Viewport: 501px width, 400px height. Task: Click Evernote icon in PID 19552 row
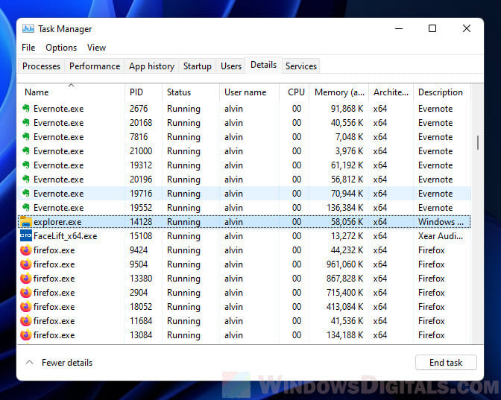pyautogui.click(x=26, y=208)
